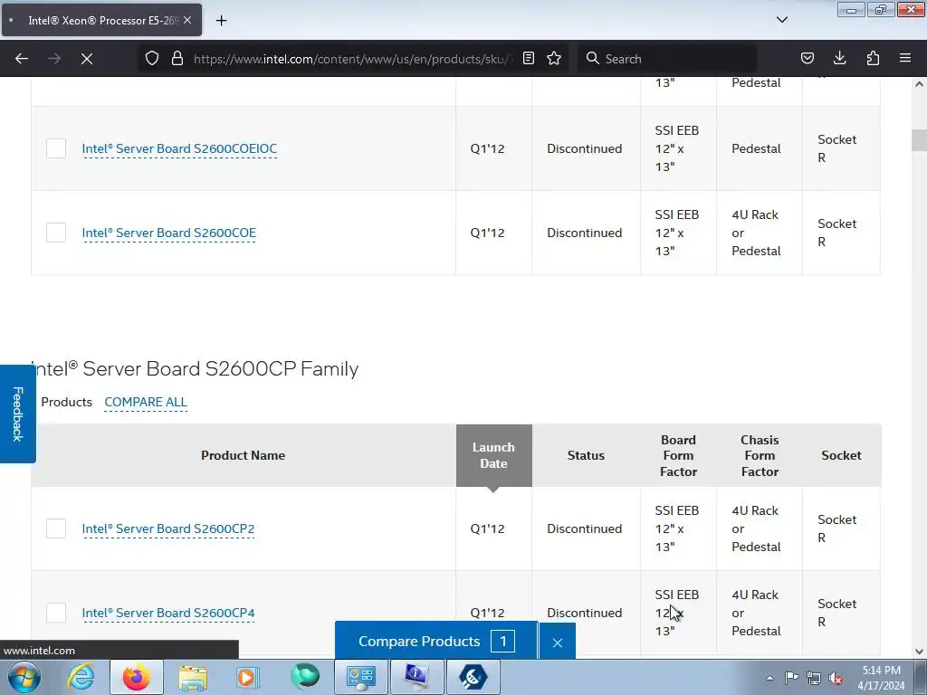Image resolution: width=927 pixels, height=695 pixels.
Task: Open the network status tray icon
Action: 814,678
